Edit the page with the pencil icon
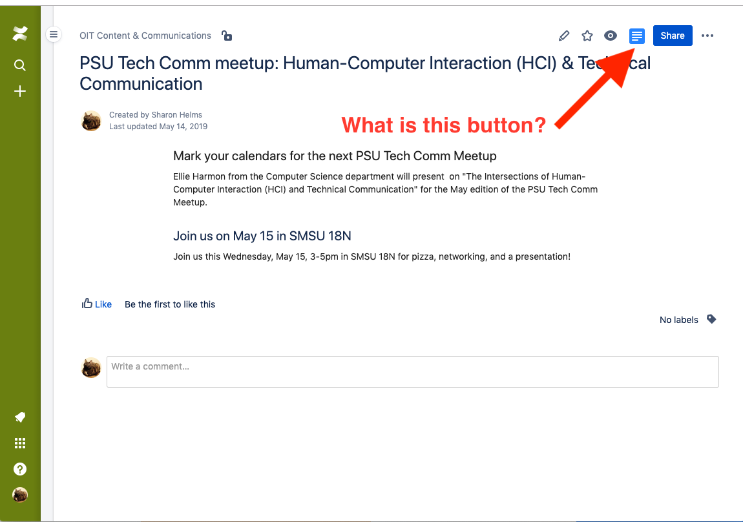 [564, 36]
